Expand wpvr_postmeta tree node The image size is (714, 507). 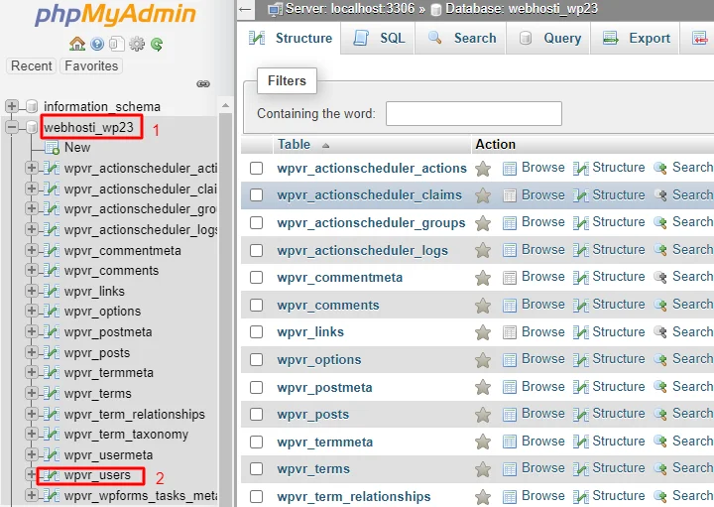pyautogui.click(x=32, y=331)
